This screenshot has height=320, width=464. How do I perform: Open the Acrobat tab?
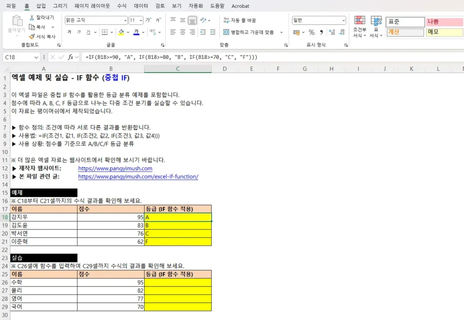240,6
